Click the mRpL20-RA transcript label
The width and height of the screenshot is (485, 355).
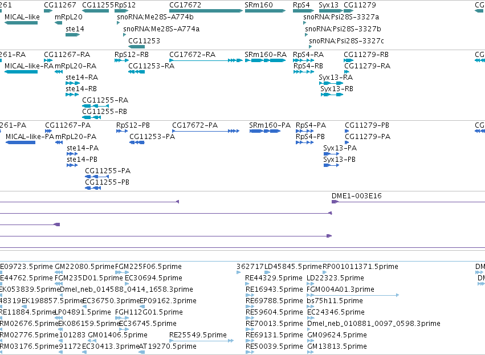pos(75,66)
